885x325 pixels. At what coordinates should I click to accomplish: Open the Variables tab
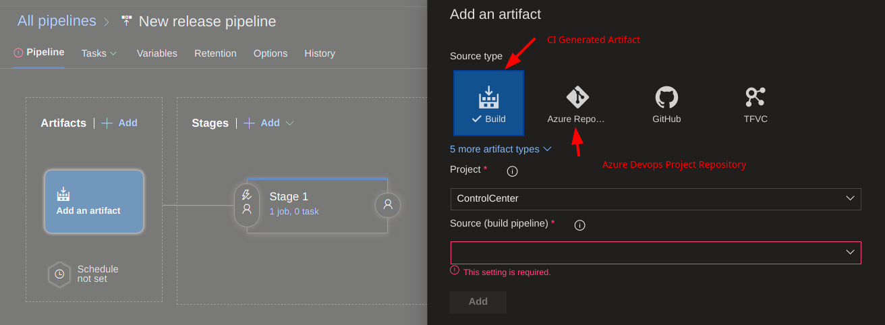(157, 53)
